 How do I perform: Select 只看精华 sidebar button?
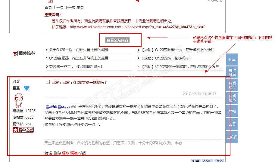coord(232,98)
